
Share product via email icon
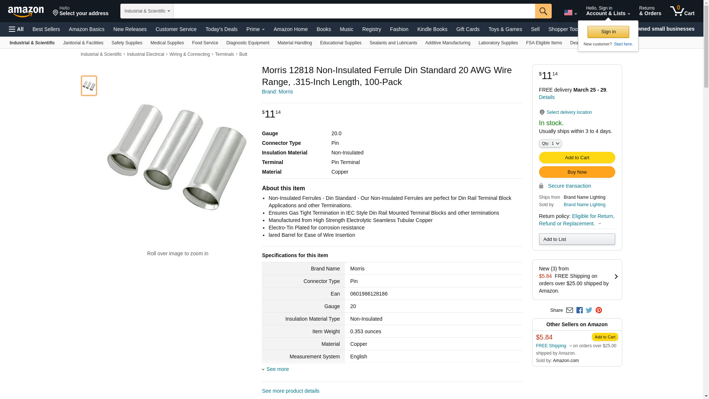(569, 310)
